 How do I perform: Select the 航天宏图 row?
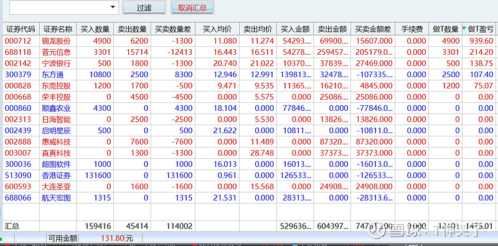(249, 197)
